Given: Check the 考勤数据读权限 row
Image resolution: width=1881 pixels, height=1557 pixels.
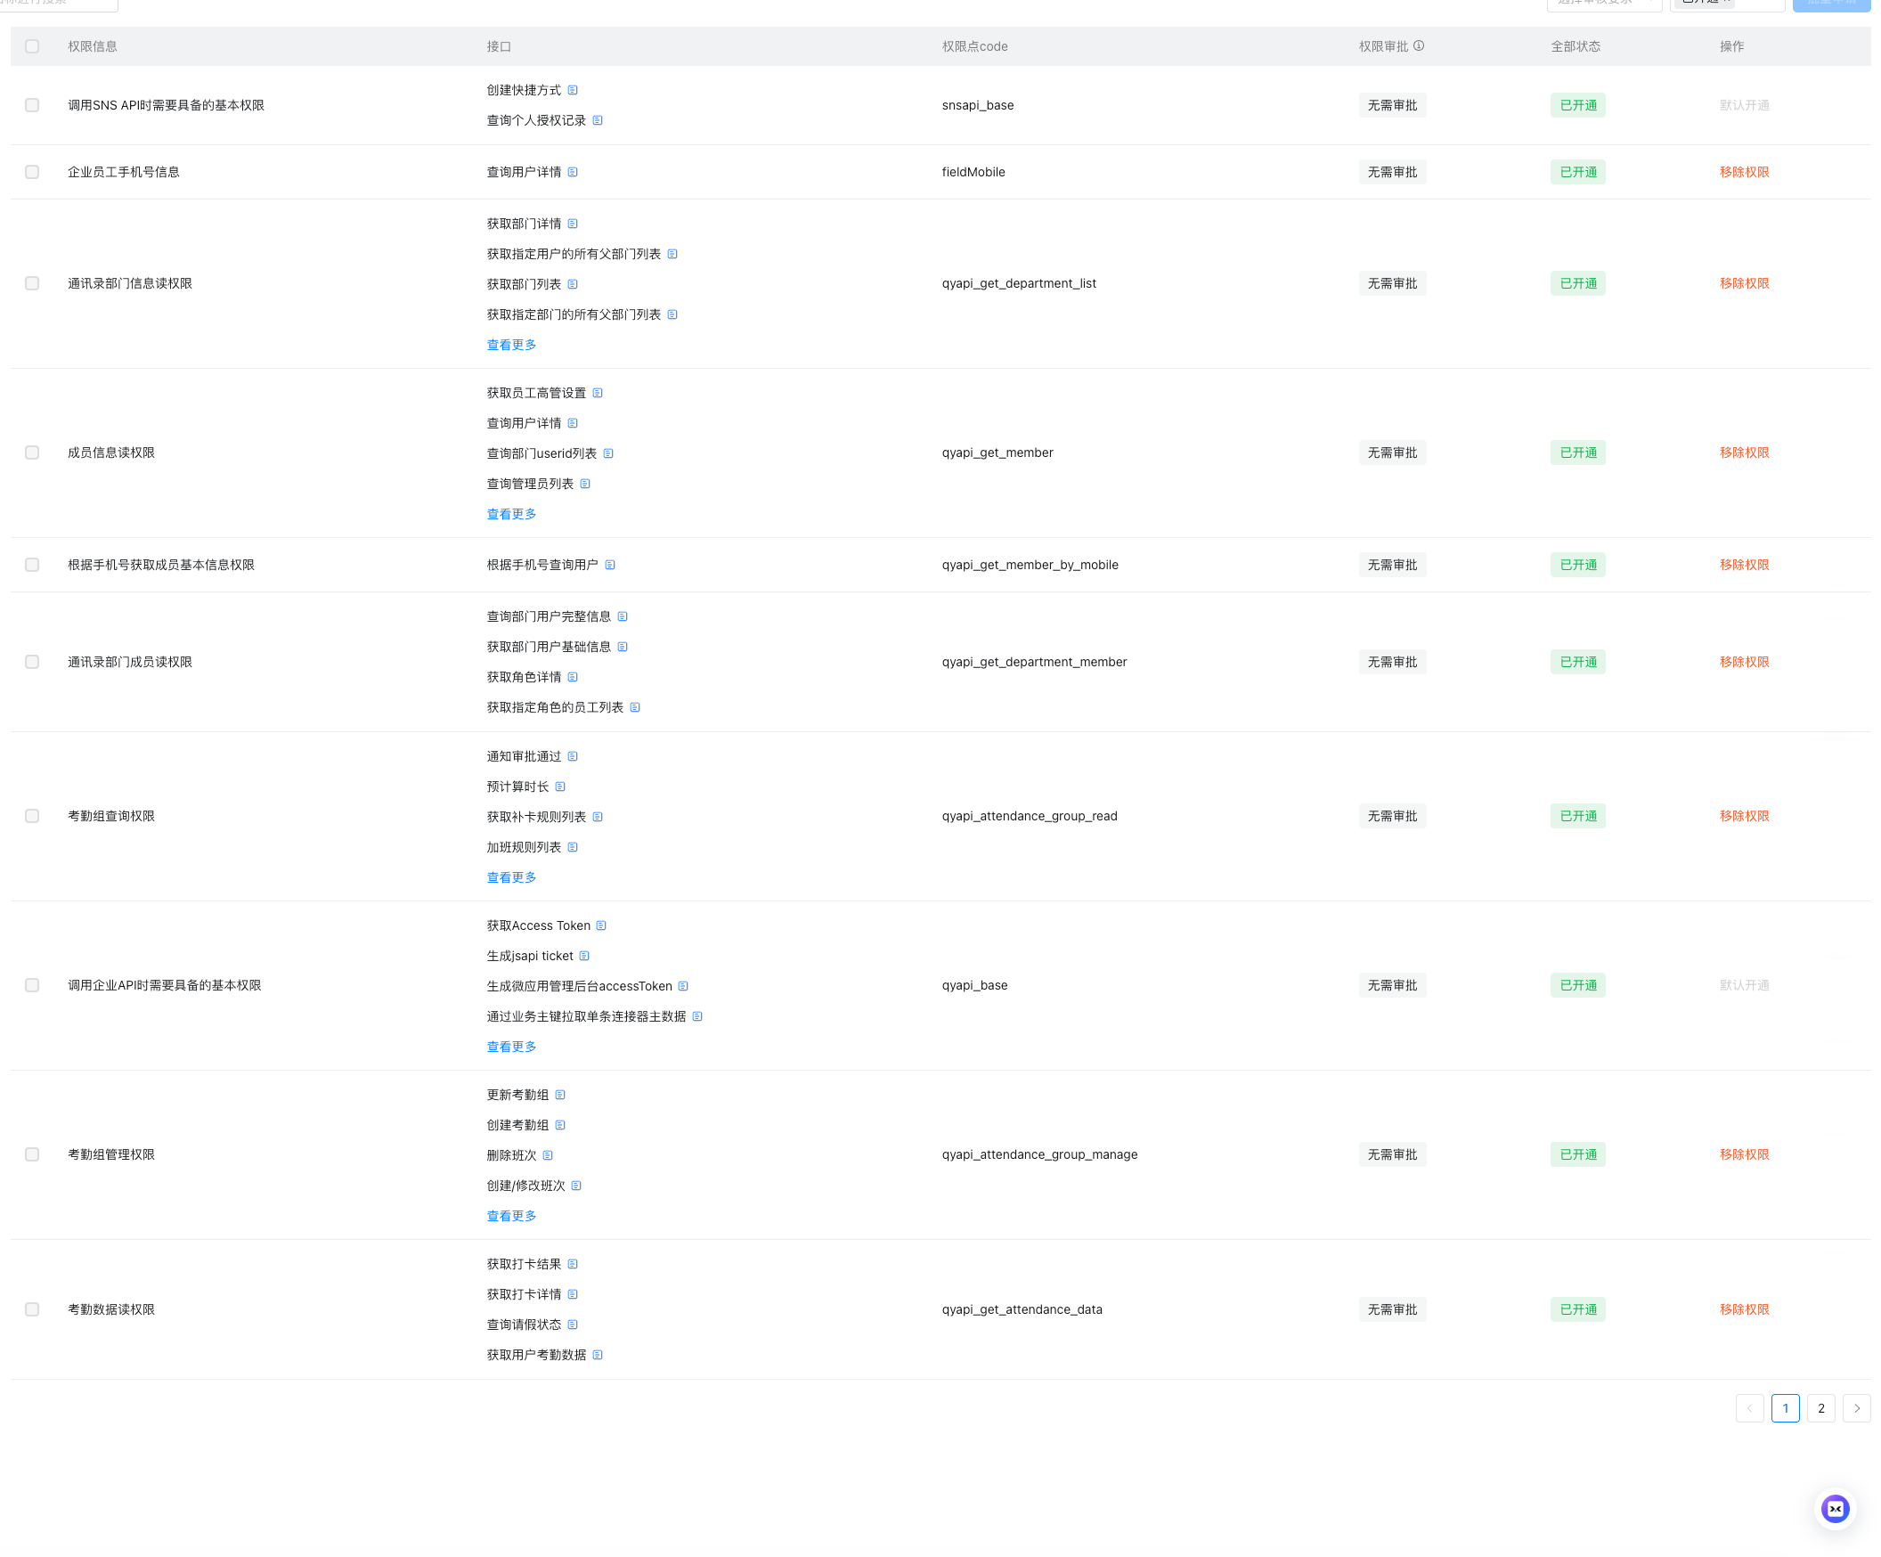Looking at the screenshot, I should coord(32,1310).
